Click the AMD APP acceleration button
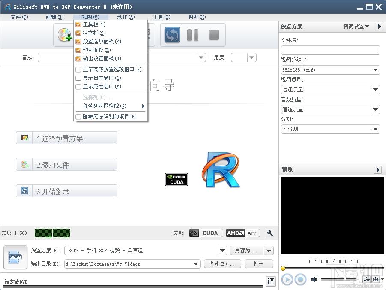 coord(243,233)
